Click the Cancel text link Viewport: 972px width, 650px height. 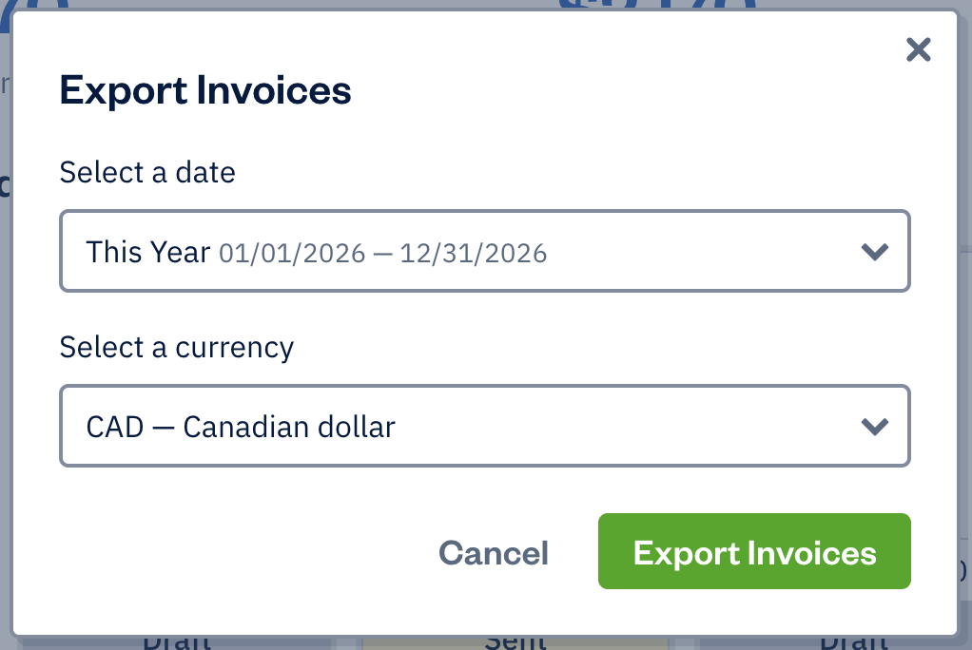coord(493,551)
